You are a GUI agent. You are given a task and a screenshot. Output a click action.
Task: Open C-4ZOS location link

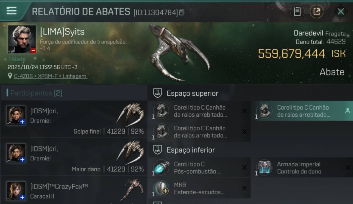point(51,76)
